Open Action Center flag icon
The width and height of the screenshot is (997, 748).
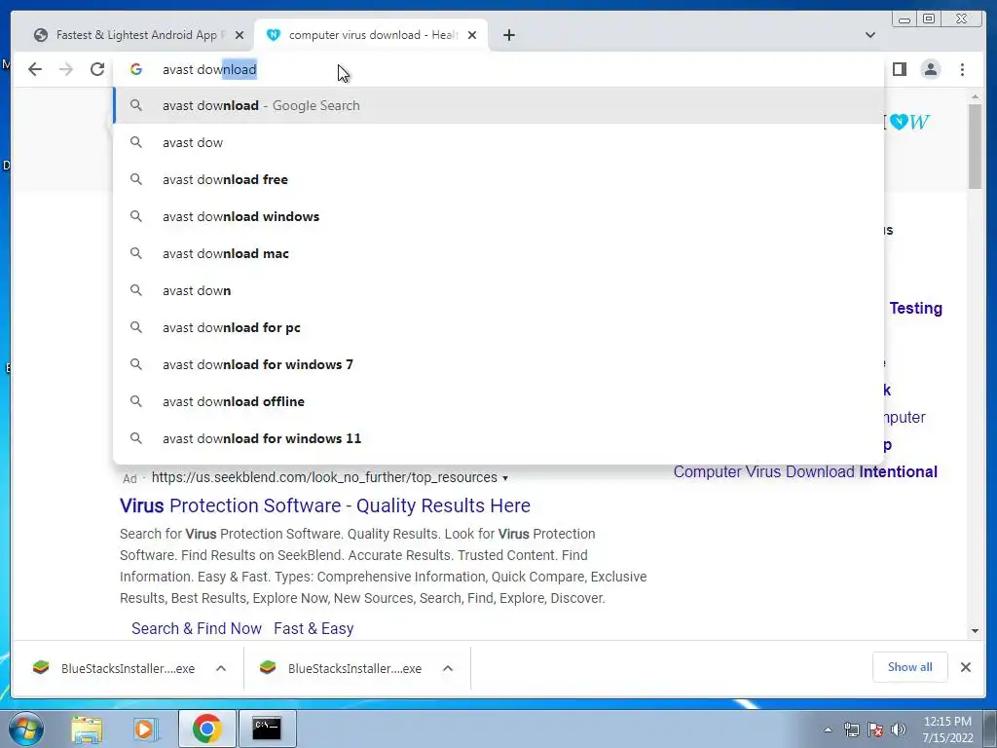tap(875, 729)
